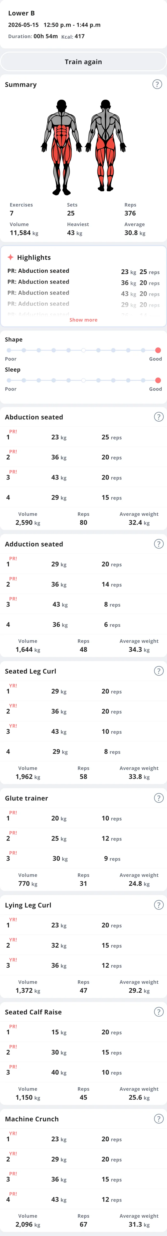The width and height of the screenshot is (167, 1236).
Task: Click the Train again button
Action: coord(84,61)
